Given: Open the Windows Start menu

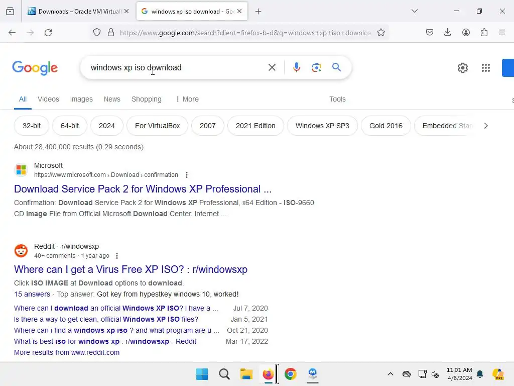Looking at the screenshot, I should [x=202, y=374].
